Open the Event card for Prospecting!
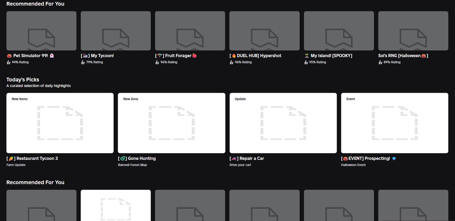Screen dimensions: 455x221 click(x=395, y=123)
